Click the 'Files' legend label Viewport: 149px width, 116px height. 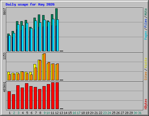146,23
